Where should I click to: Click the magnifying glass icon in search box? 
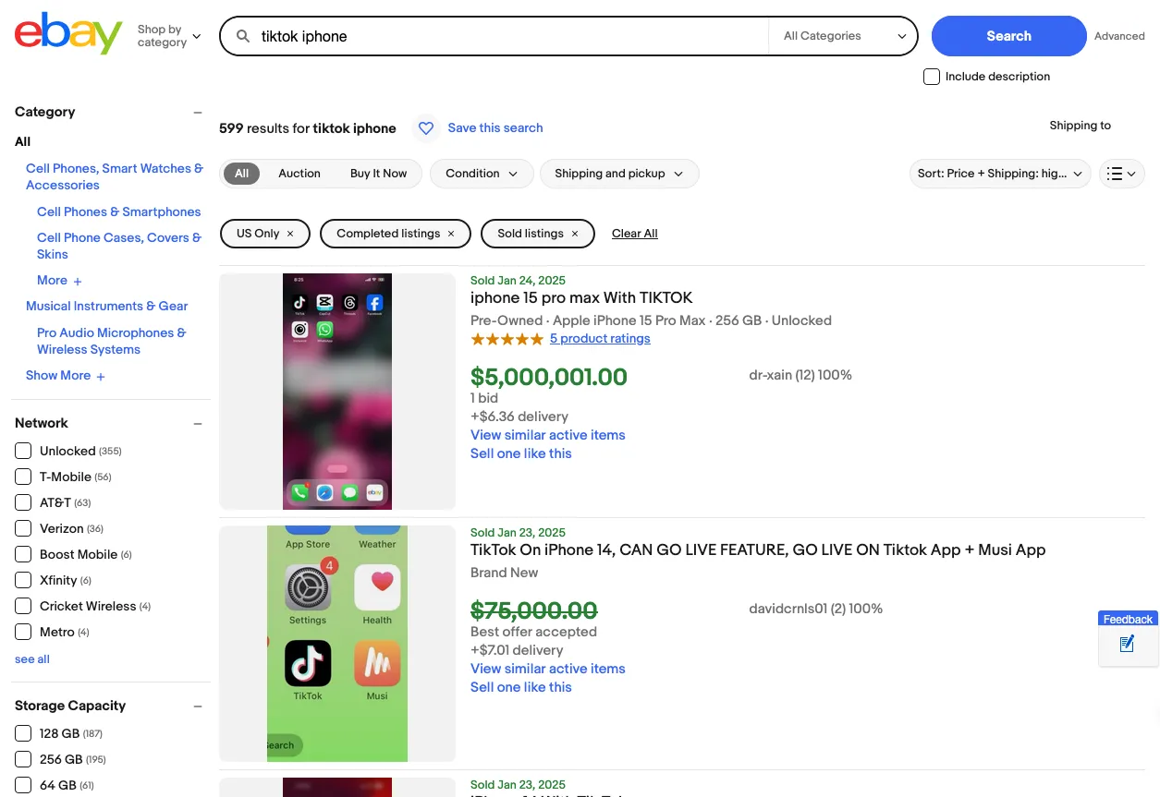pos(243,37)
